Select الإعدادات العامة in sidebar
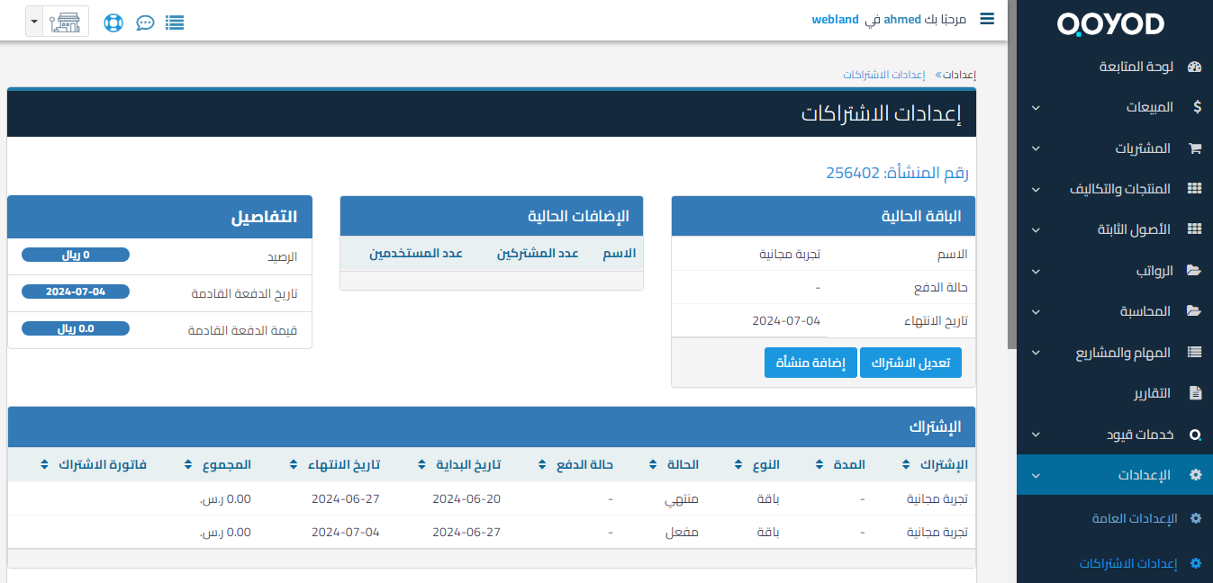Screen dimensions: 1213x583 pyautogui.click(x=1133, y=518)
